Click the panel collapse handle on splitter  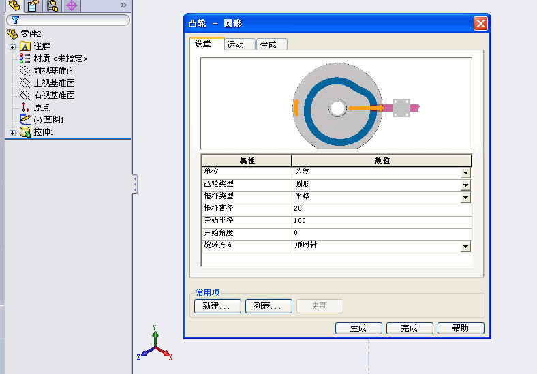tap(136, 184)
